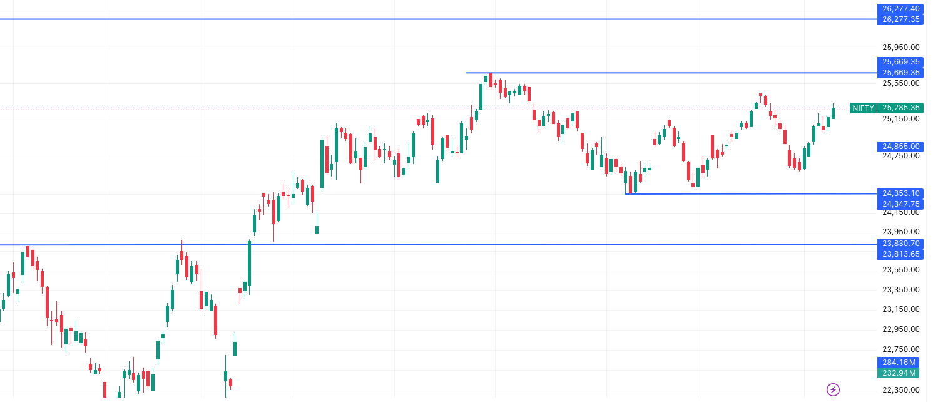Screen dimensions: 933x402
Task: Click the 25,285.35 current price label
Action: (900, 108)
